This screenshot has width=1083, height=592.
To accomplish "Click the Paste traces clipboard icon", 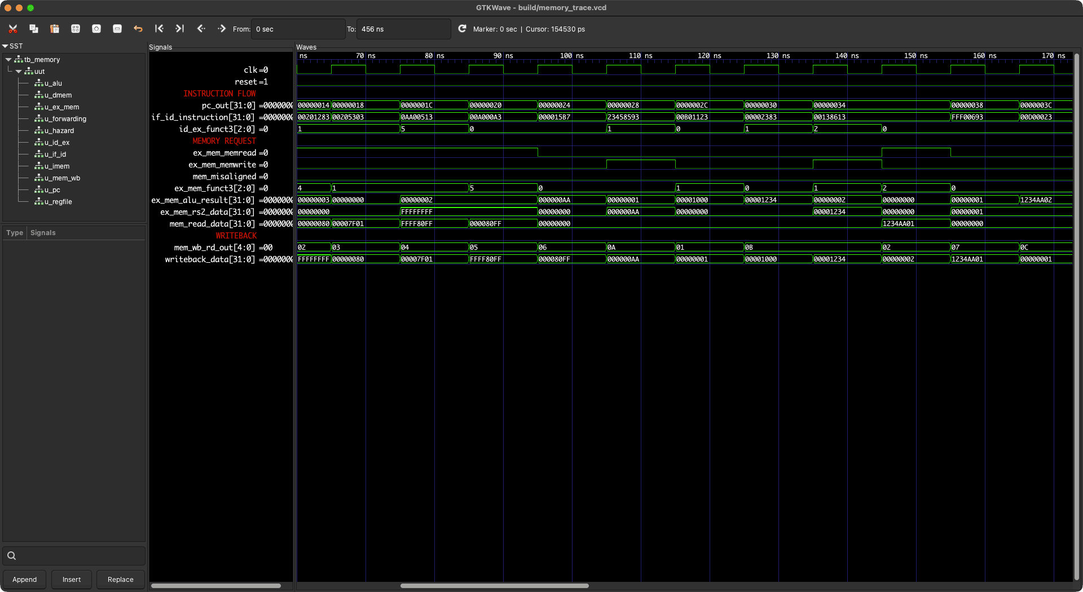I will [55, 29].
